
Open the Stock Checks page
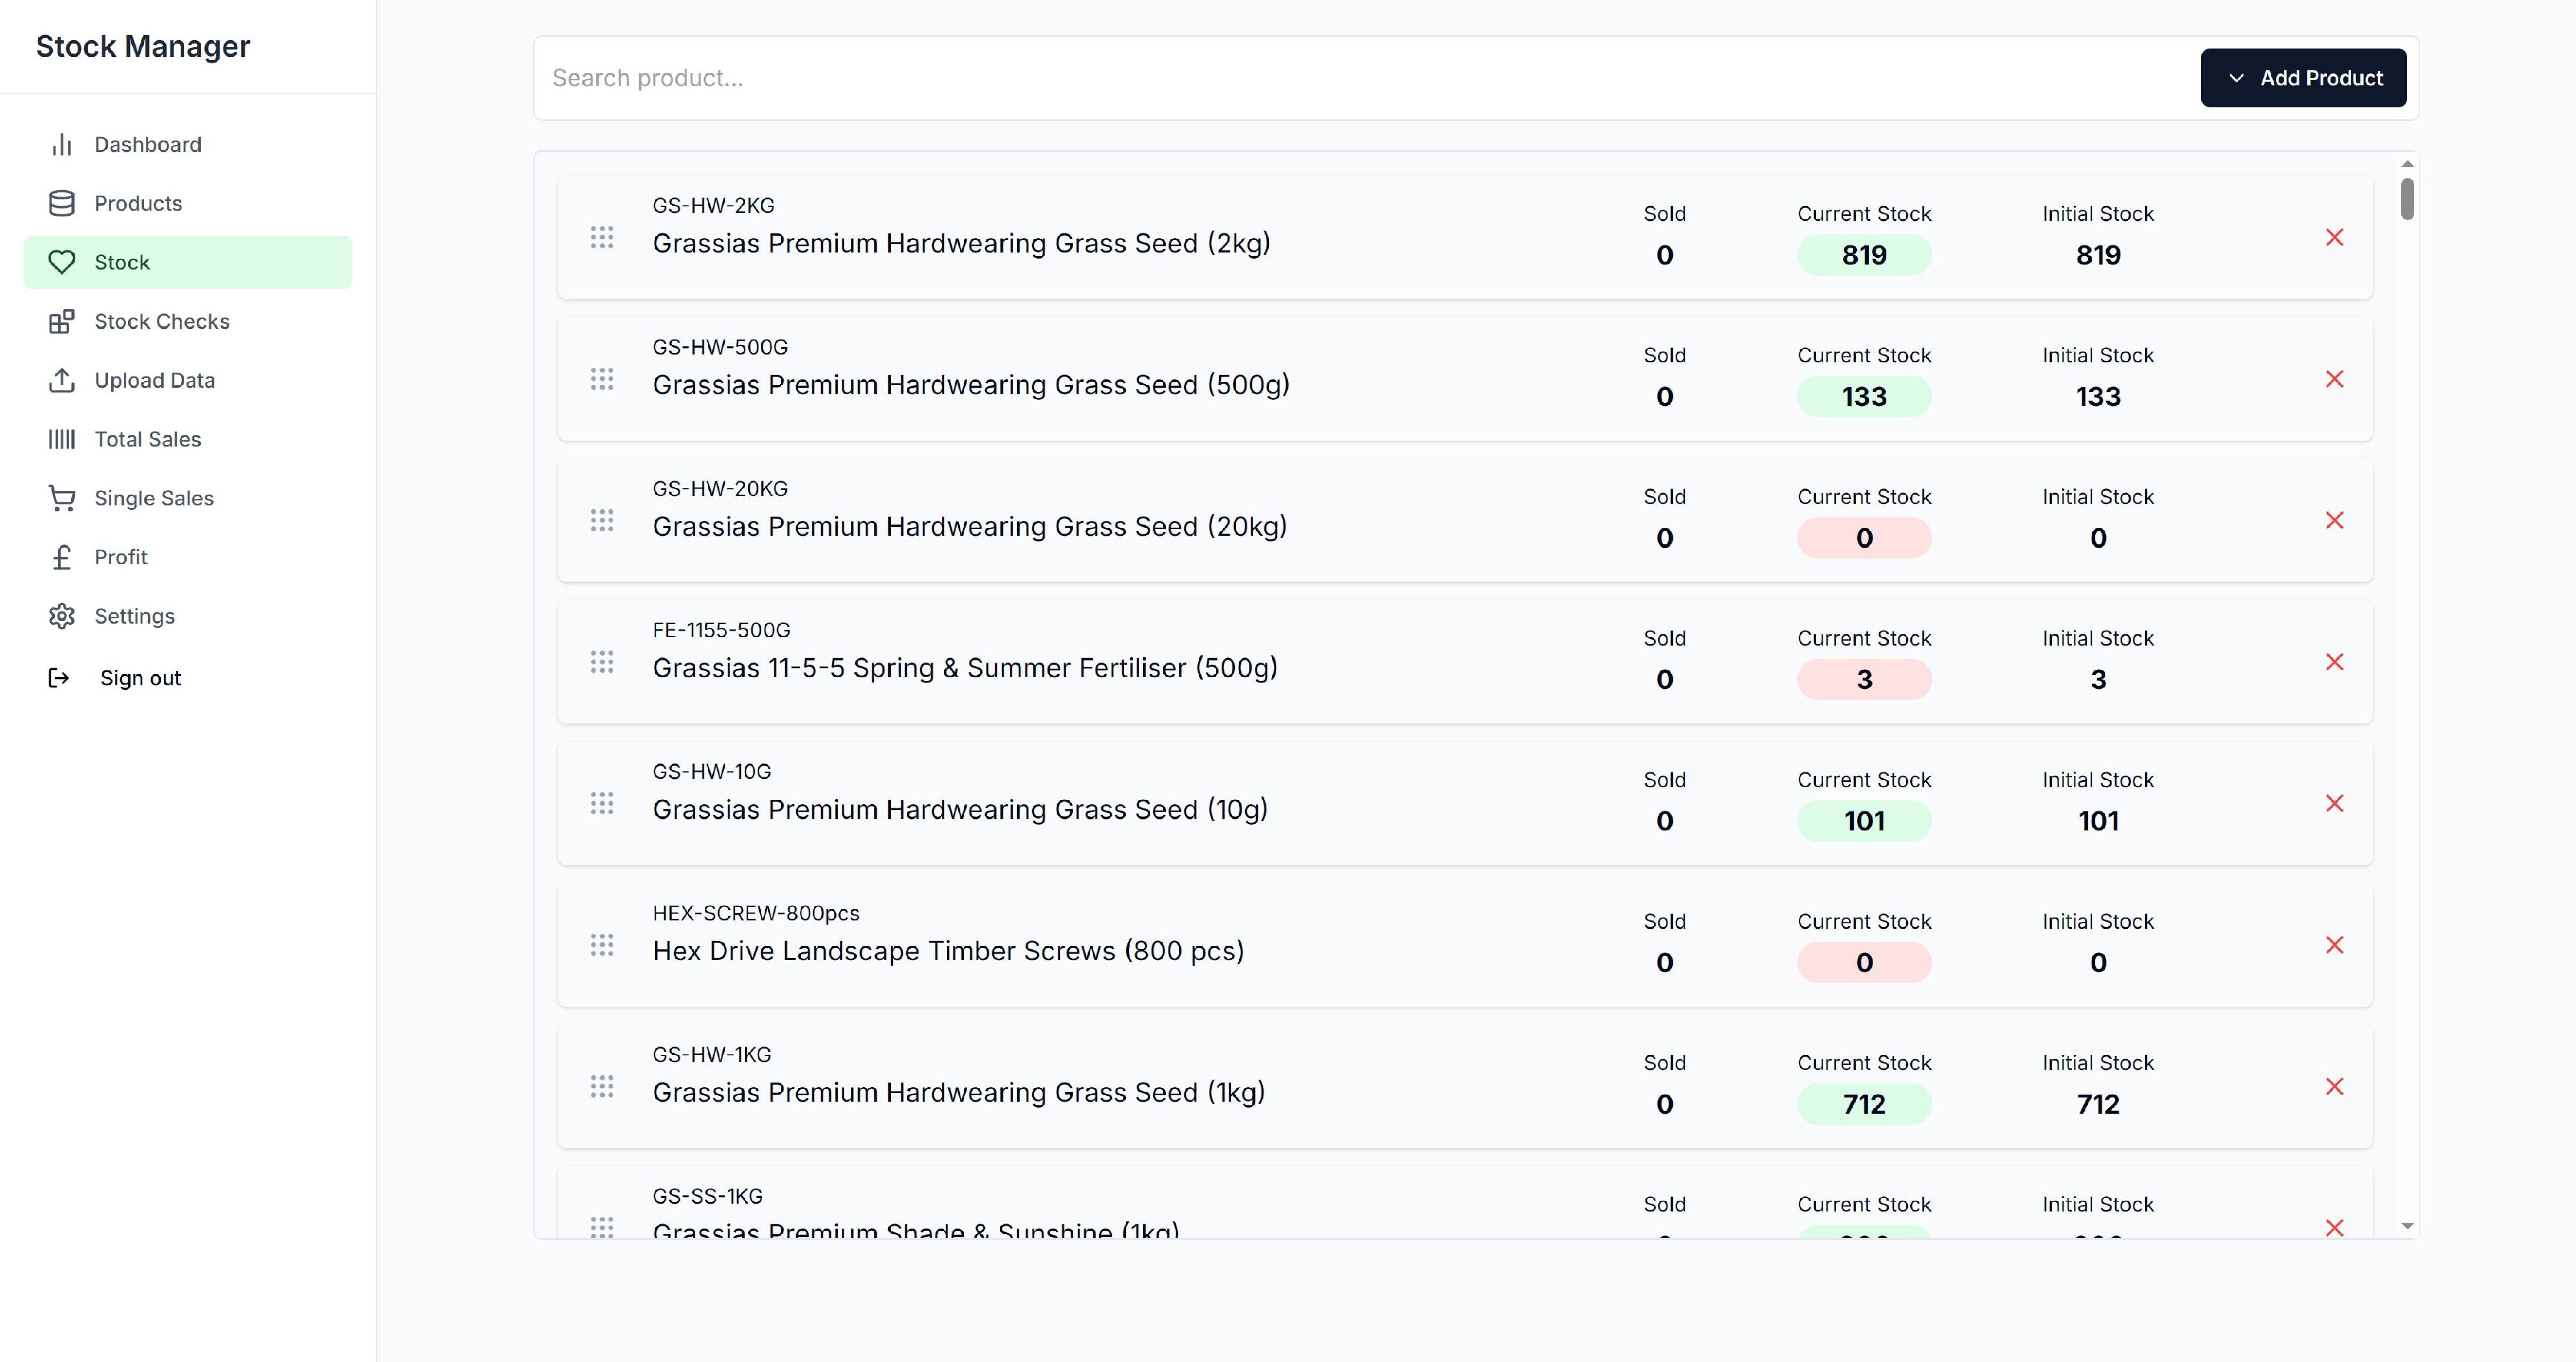click(x=188, y=321)
